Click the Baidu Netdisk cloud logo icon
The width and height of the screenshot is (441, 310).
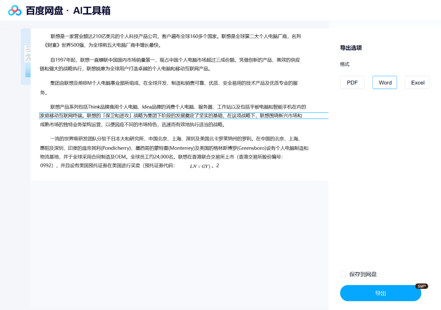point(15,10)
